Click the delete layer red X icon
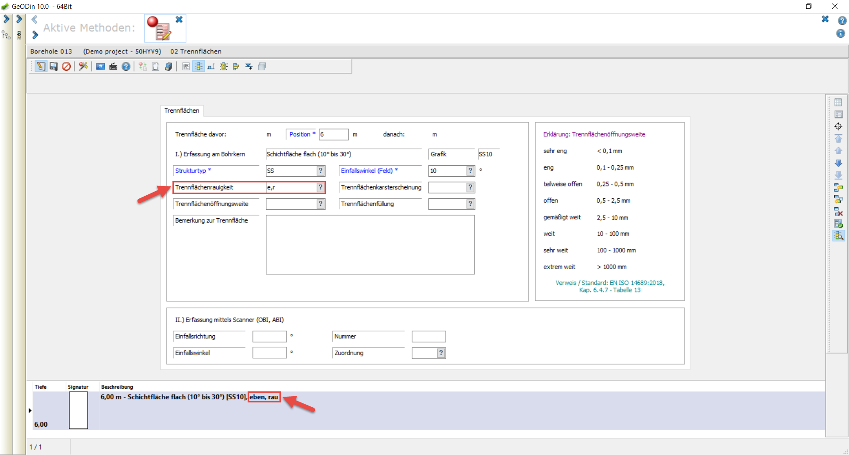This screenshot has height=455, width=849. click(x=838, y=212)
